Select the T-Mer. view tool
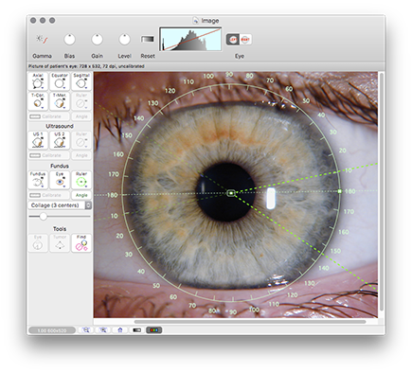The height and width of the screenshot is (373, 412). (60, 101)
